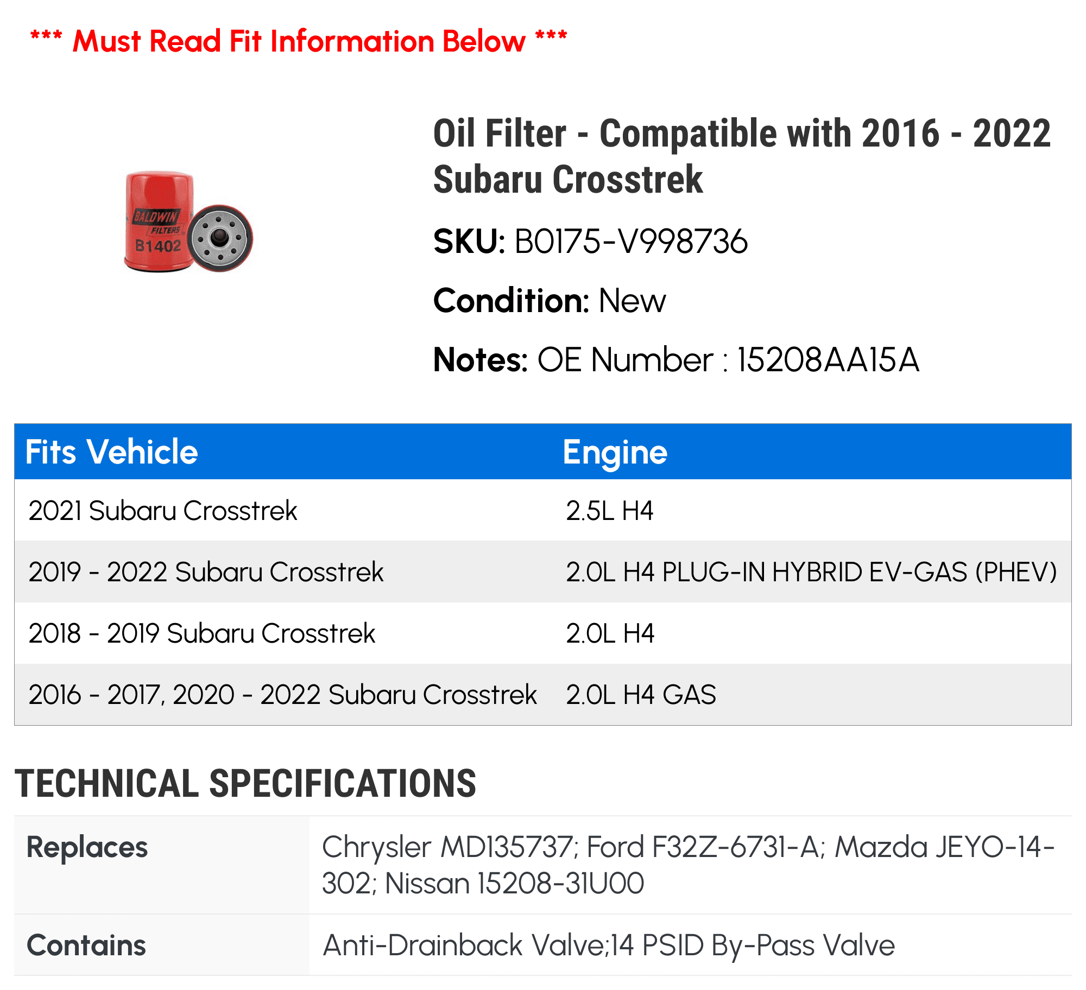Select the 2016 - 2017, 2020 - 2022 Crosstrek row
Screen dimensions: 1086x990
click(x=543, y=694)
